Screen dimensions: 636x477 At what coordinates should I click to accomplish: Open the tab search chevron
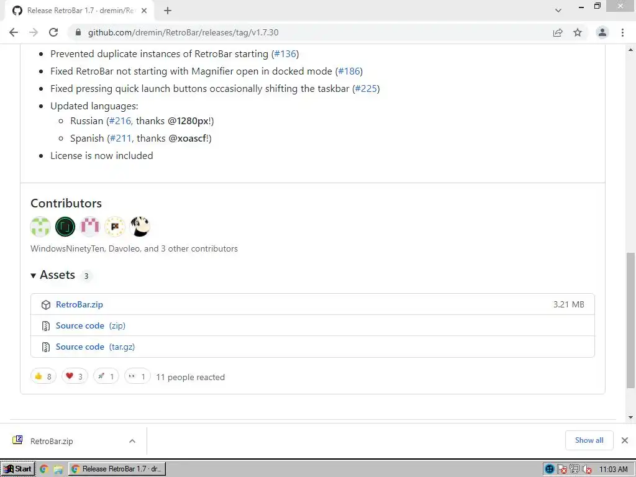[558, 11]
